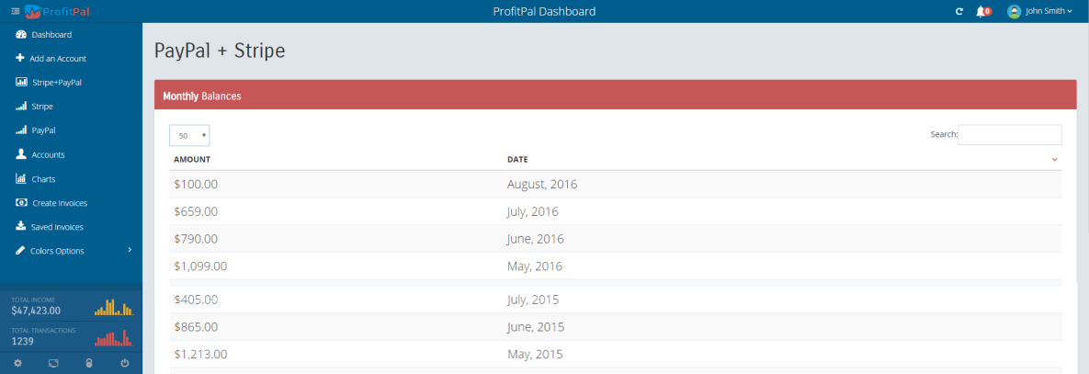The width and height of the screenshot is (1089, 374).
Task: Click the Dashboard gauge icon
Action: 21,35
